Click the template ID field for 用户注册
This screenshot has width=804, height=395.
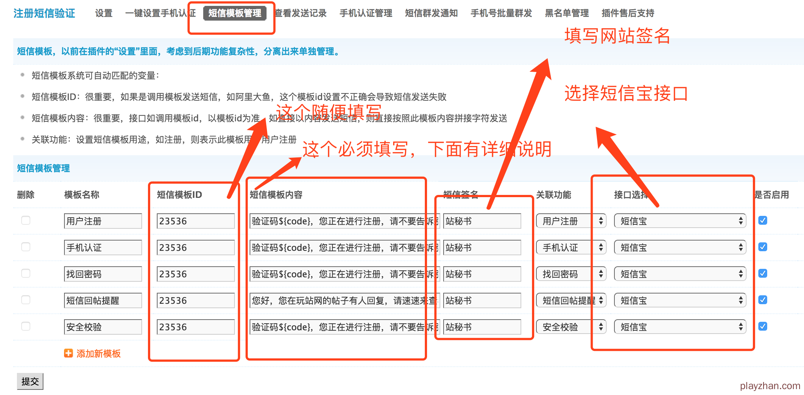click(x=195, y=221)
